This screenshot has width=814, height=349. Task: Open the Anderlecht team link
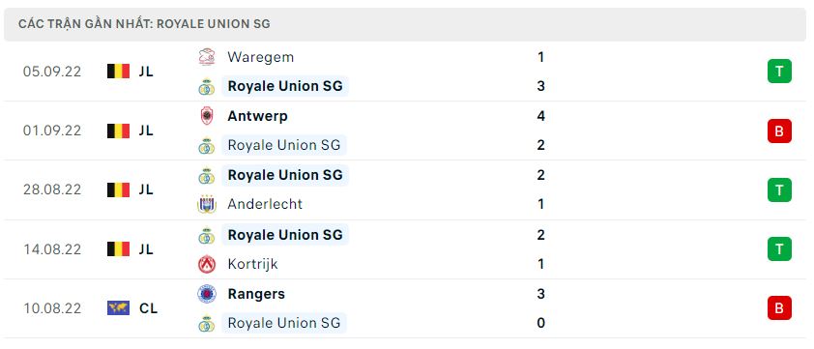point(265,204)
